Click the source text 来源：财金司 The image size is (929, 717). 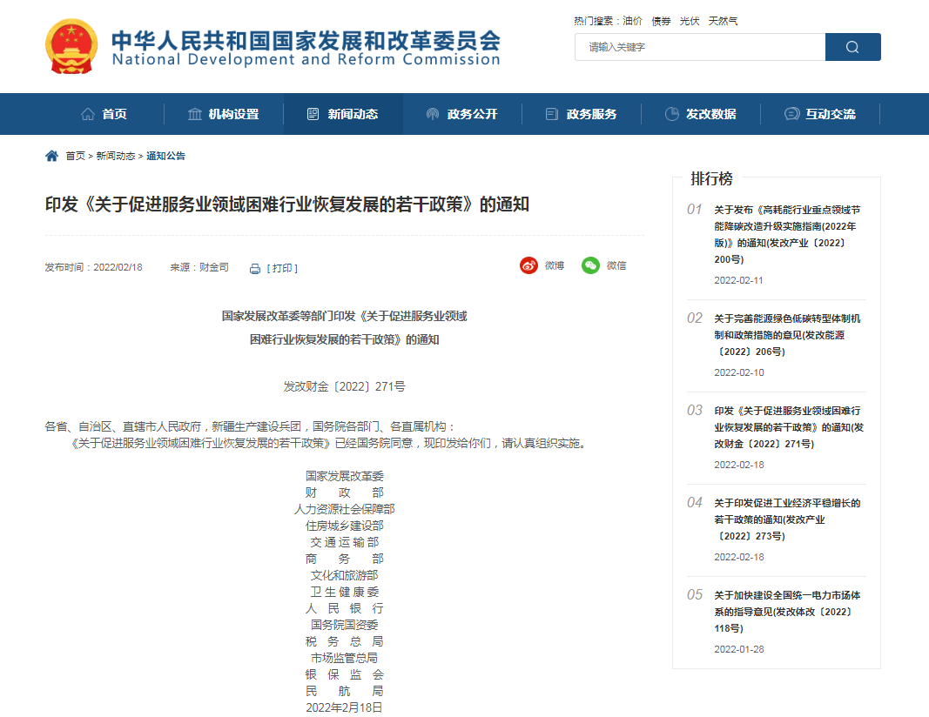pos(199,268)
